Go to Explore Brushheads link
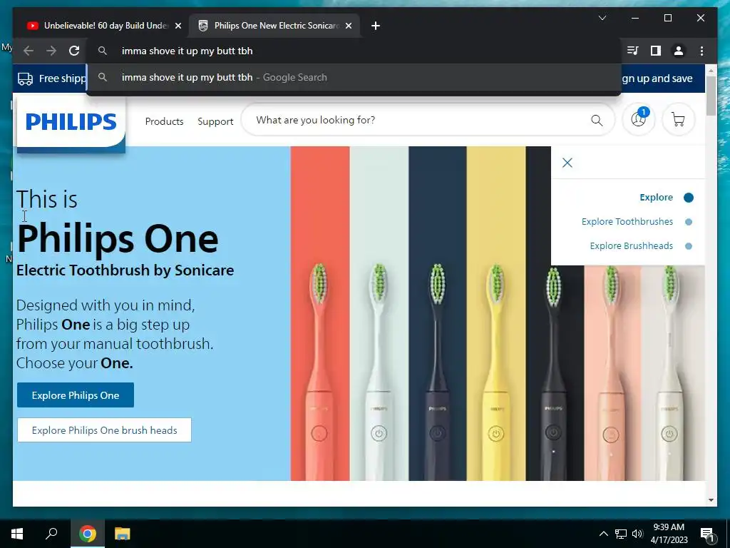The image size is (730, 548). coord(632,245)
